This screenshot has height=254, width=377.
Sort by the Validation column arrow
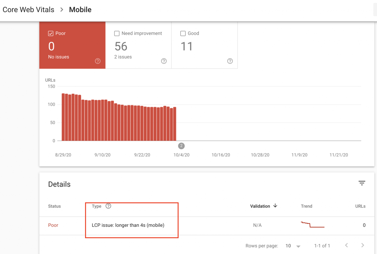coord(275,206)
